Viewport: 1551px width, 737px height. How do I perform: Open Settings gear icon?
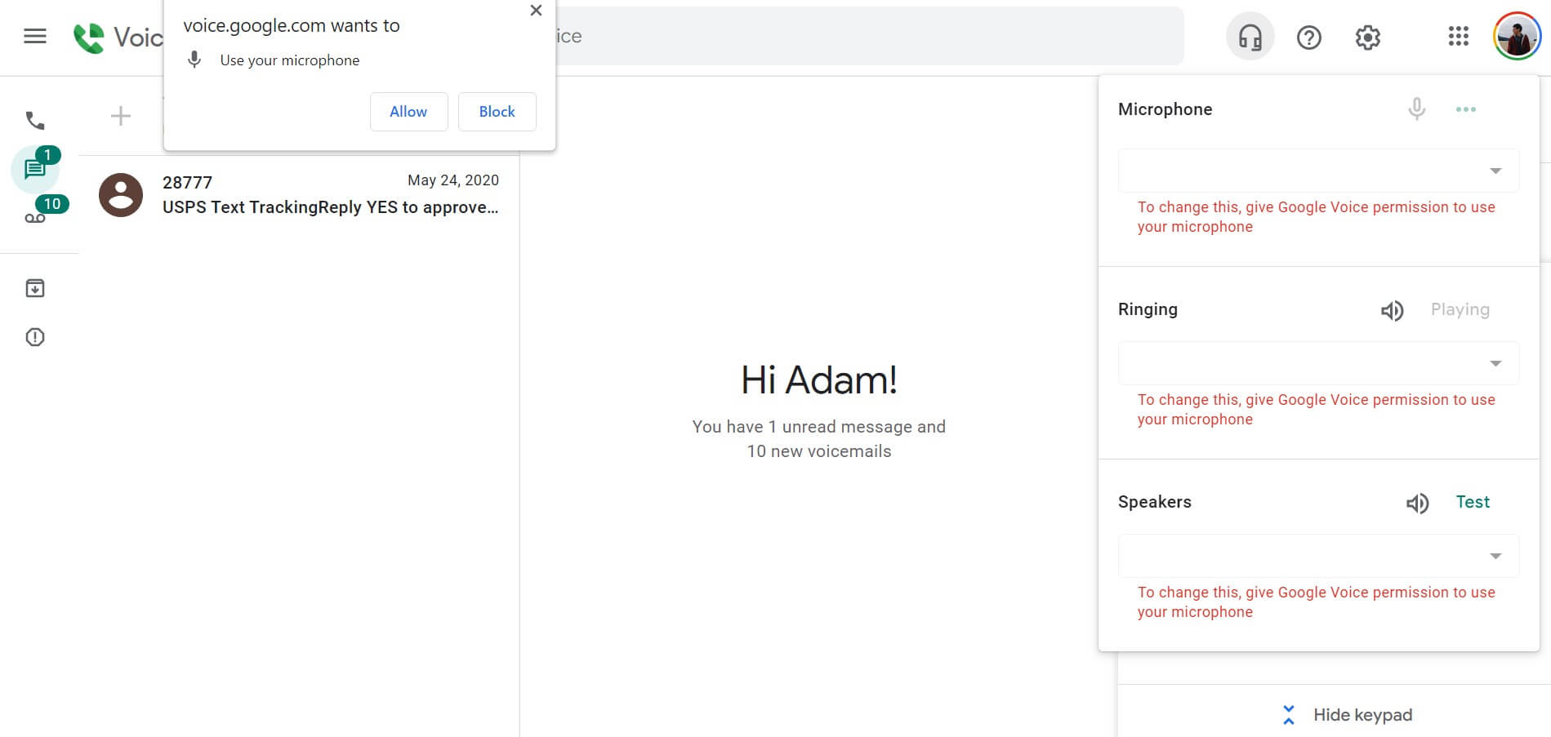pos(1368,38)
